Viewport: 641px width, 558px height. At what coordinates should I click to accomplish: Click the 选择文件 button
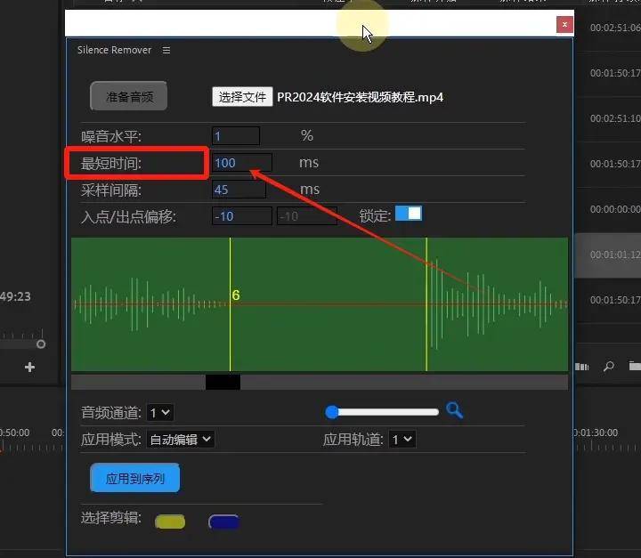[242, 97]
